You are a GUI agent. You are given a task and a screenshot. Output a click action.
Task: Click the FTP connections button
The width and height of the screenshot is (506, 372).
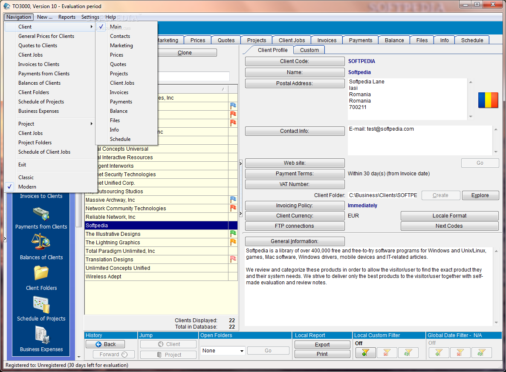coord(295,226)
